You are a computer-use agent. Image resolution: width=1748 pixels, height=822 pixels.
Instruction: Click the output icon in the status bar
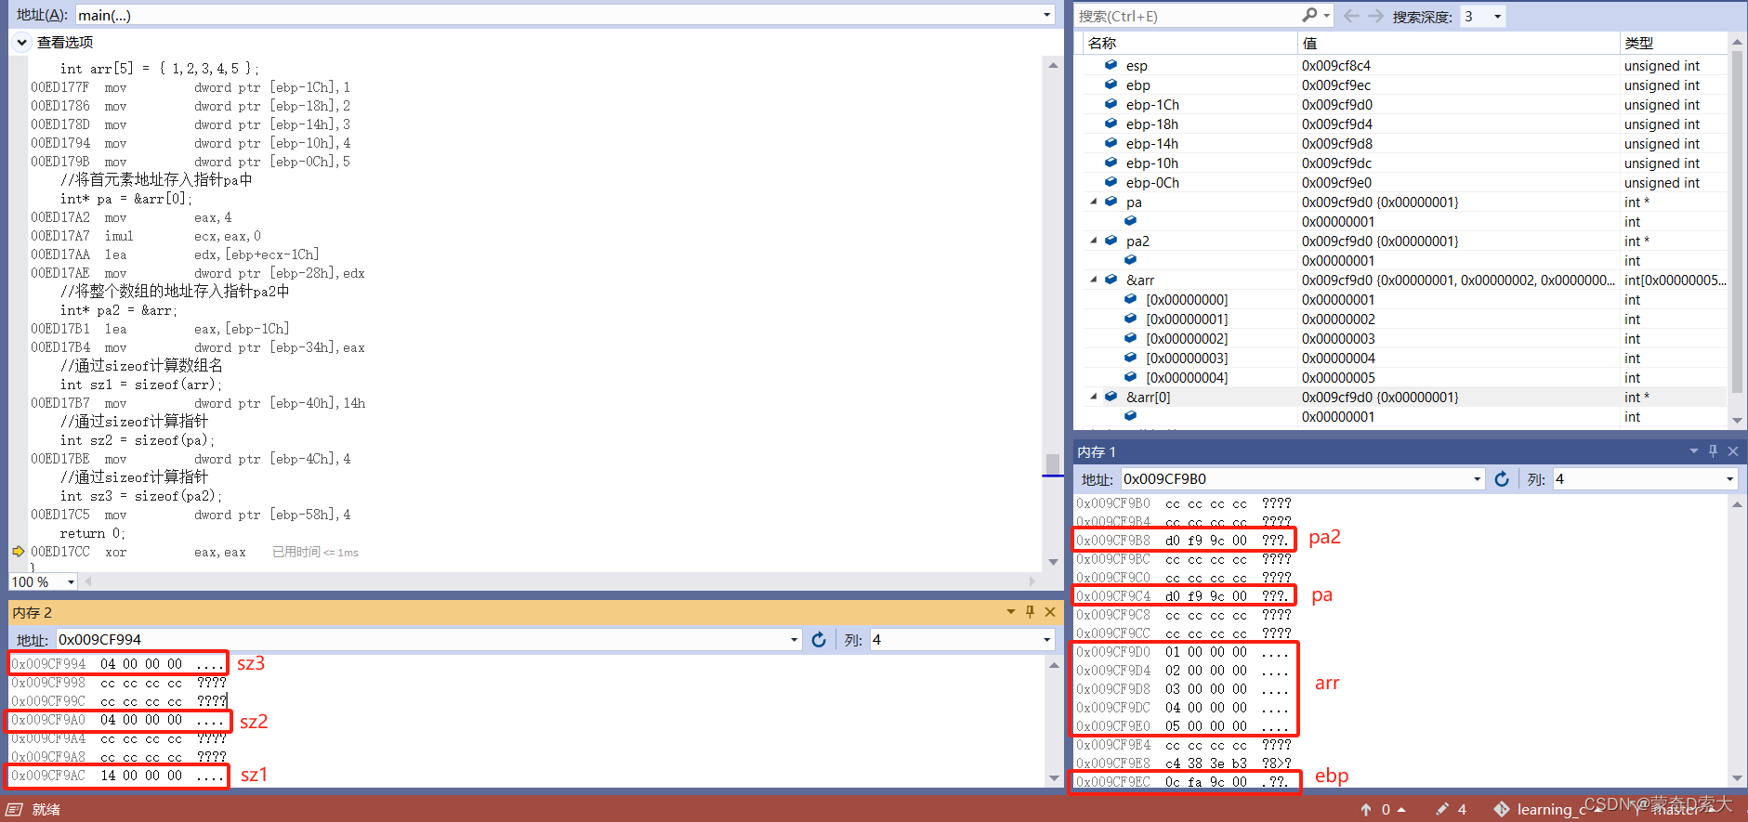point(14,809)
